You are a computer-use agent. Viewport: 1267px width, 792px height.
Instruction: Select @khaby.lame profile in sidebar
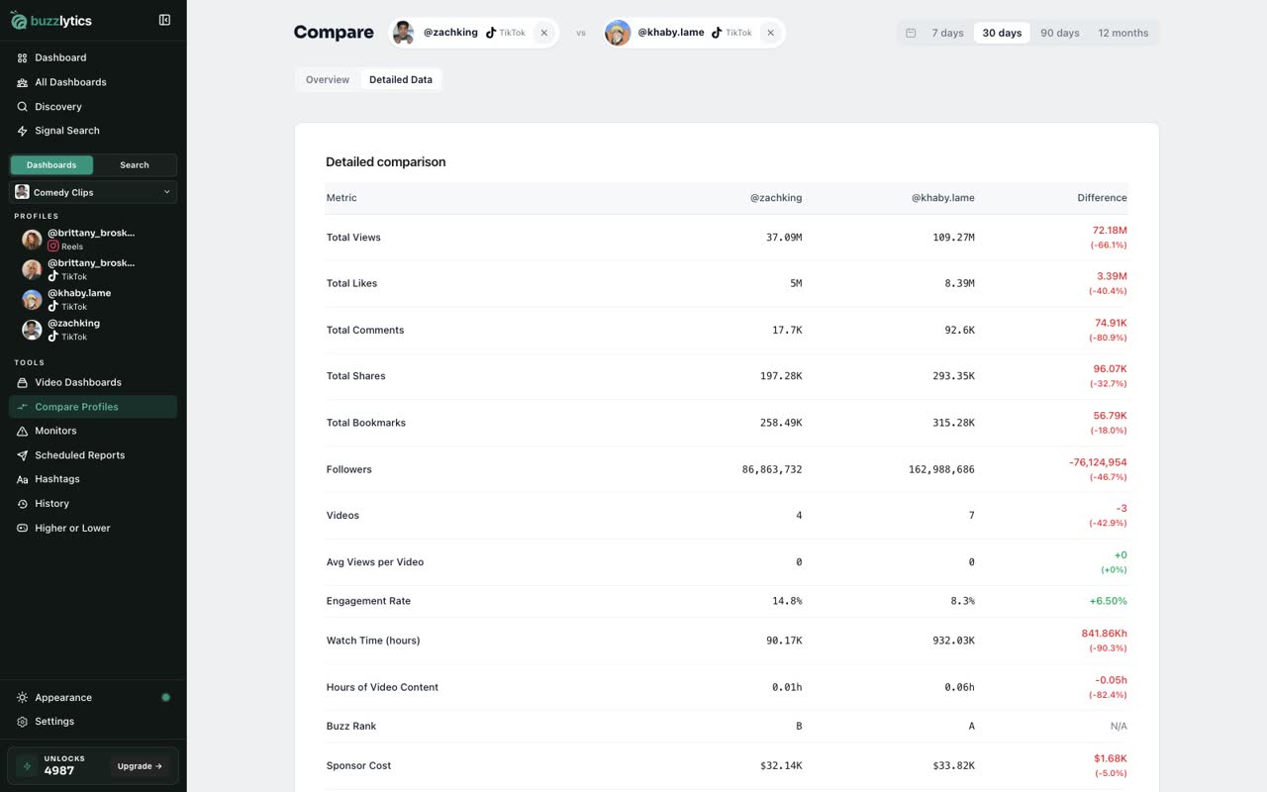[x=93, y=299]
